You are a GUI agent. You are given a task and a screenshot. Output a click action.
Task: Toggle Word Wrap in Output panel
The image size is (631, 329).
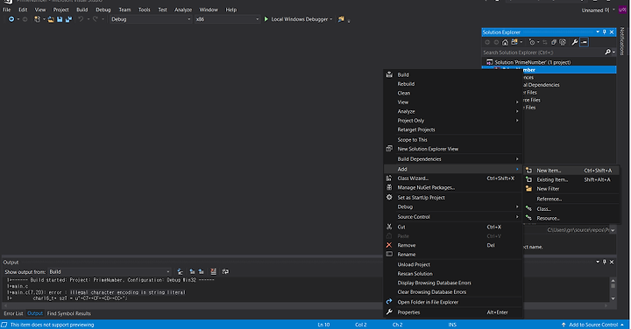(x=225, y=272)
